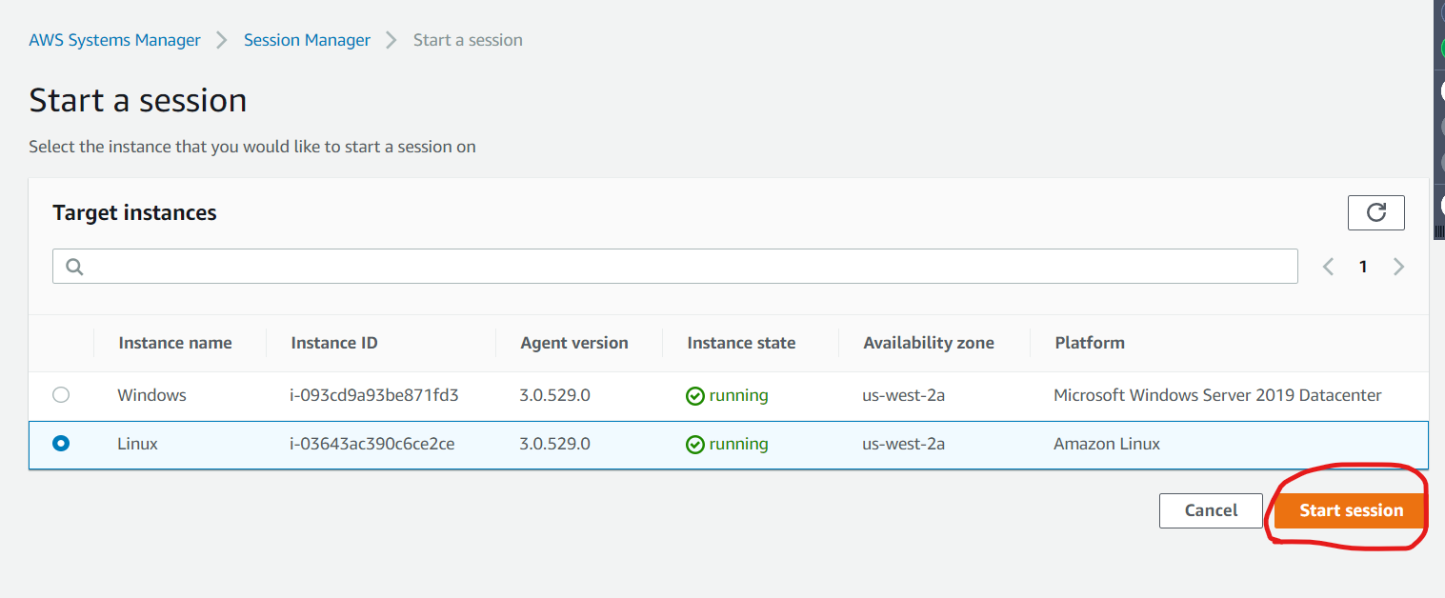Click Microsoft Windows Server 2019 Datacenter platform
The height and width of the screenshot is (598, 1445).
point(1217,394)
